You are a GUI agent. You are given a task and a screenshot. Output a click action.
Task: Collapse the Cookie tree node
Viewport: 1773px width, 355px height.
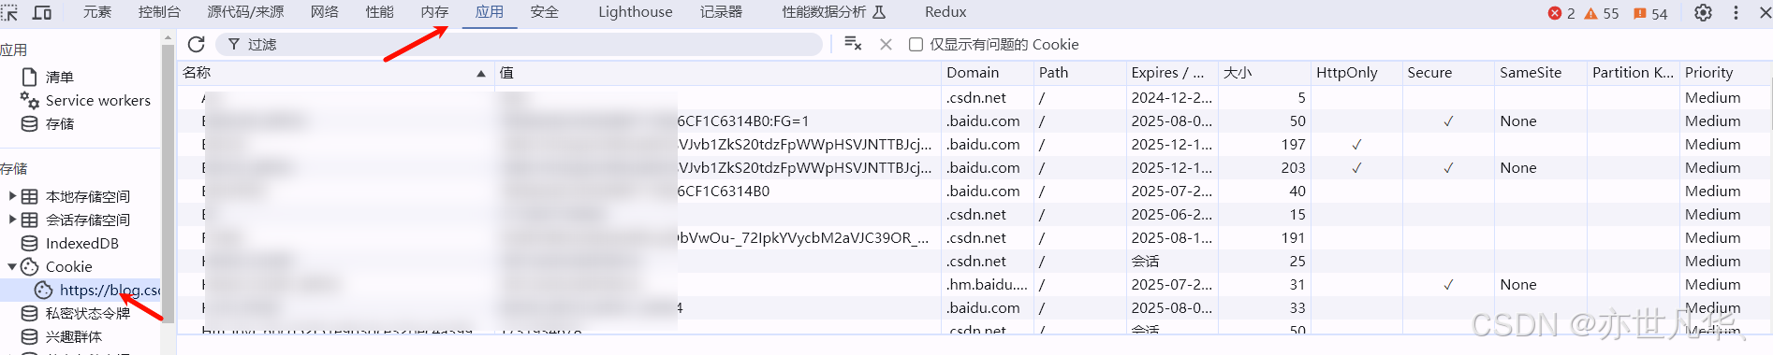pyautogui.click(x=12, y=266)
